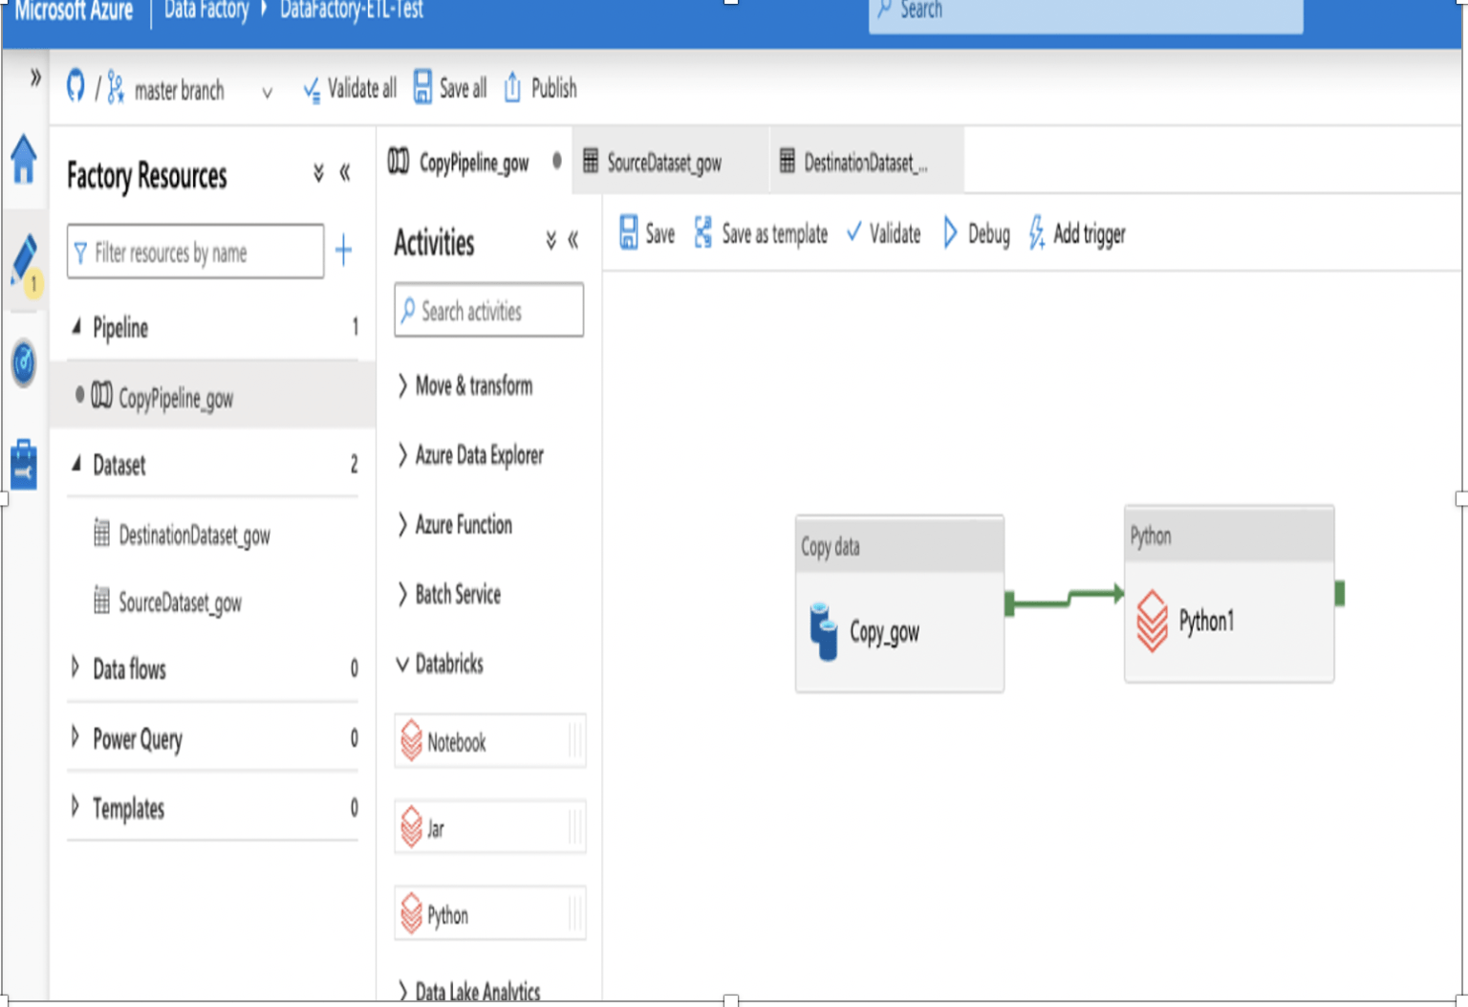
Task: Click the plus icon to add a resource
Action: point(343,252)
